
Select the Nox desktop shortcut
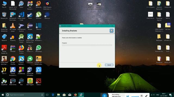pyautogui.click(x=21, y=82)
